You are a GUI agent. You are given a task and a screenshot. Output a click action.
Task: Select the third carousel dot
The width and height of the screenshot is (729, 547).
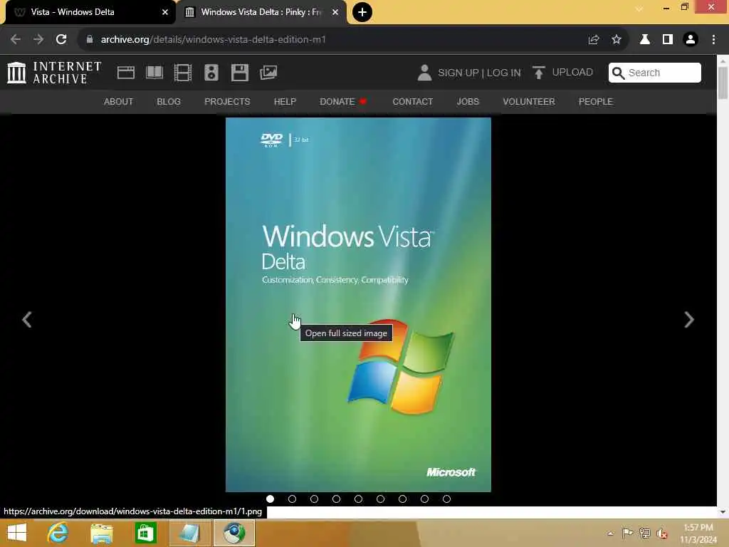tap(314, 499)
